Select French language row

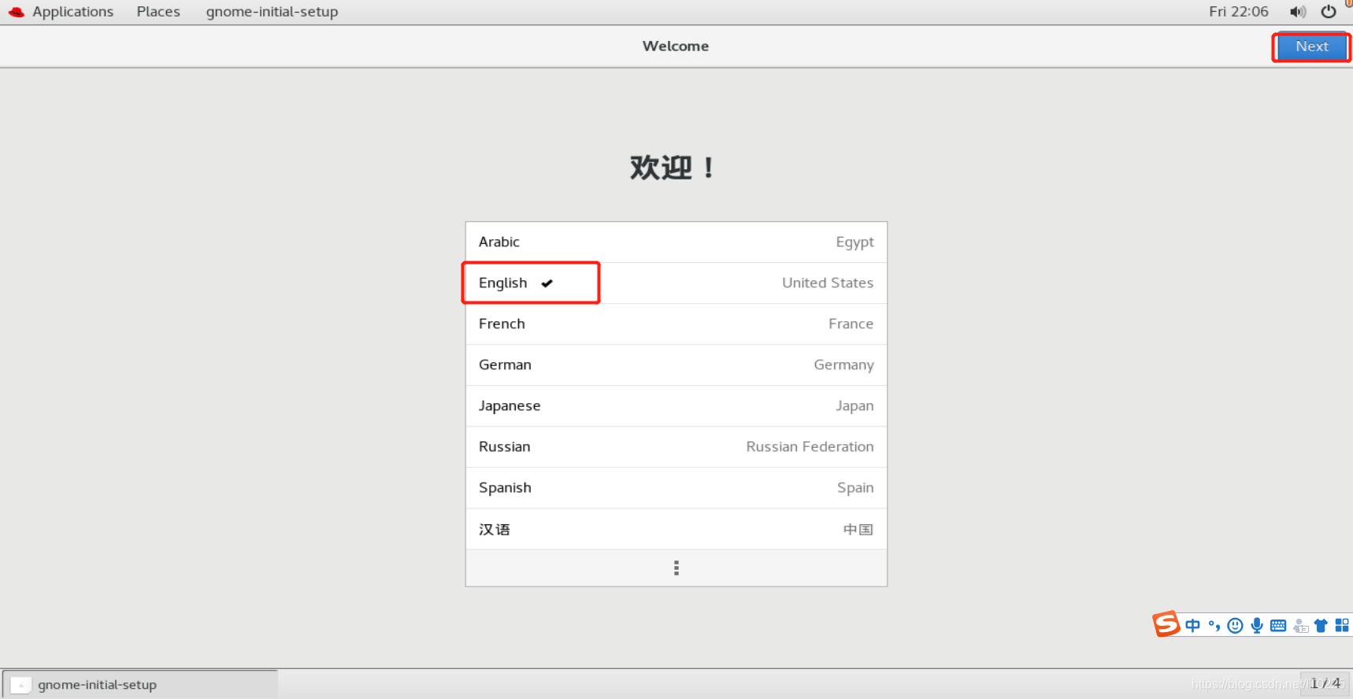tap(676, 324)
